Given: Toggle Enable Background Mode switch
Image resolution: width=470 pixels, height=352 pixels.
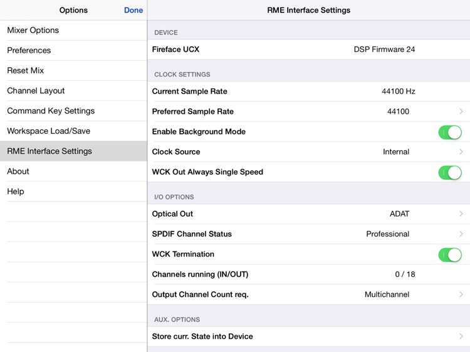Looking at the screenshot, I should click(x=450, y=132).
